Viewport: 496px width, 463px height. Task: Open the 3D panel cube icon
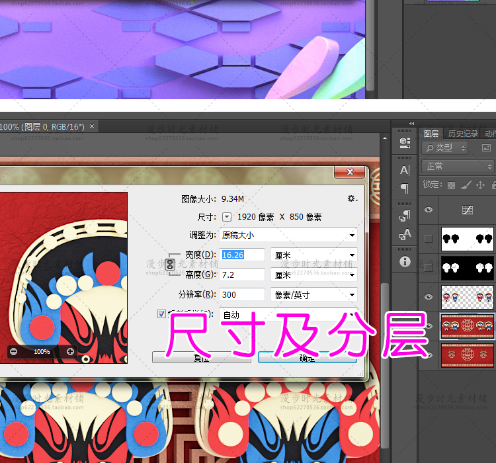405,142
